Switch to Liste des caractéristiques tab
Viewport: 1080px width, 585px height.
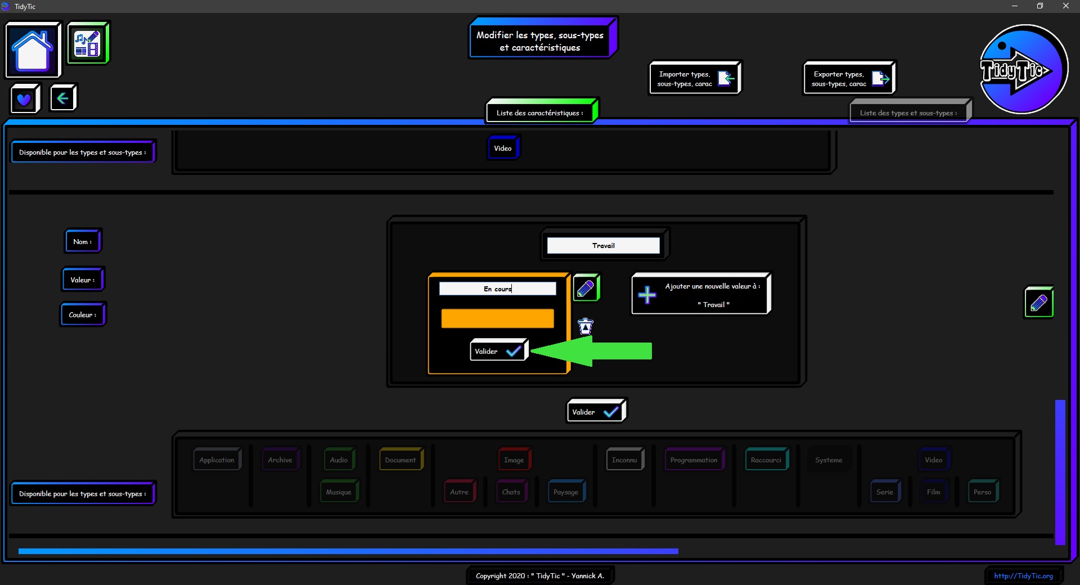[540, 112]
